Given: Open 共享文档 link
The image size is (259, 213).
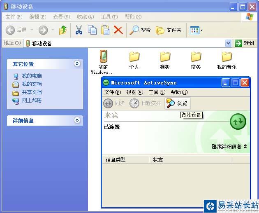Looking at the screenshot, I should pos(32,92).
